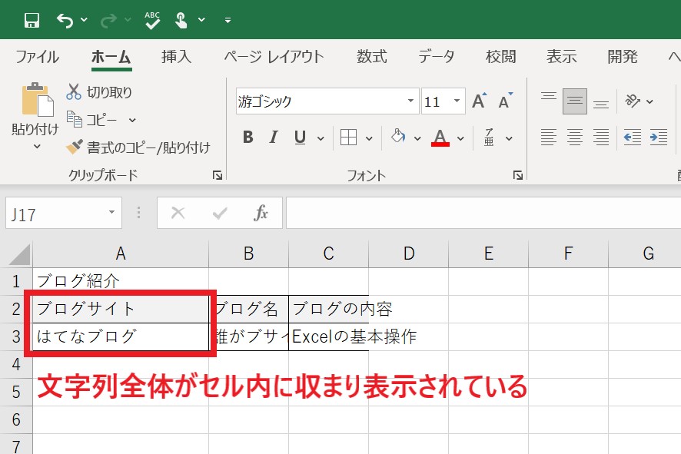Apply red font color A
This screenshot has width=681, height=454.
440,138
